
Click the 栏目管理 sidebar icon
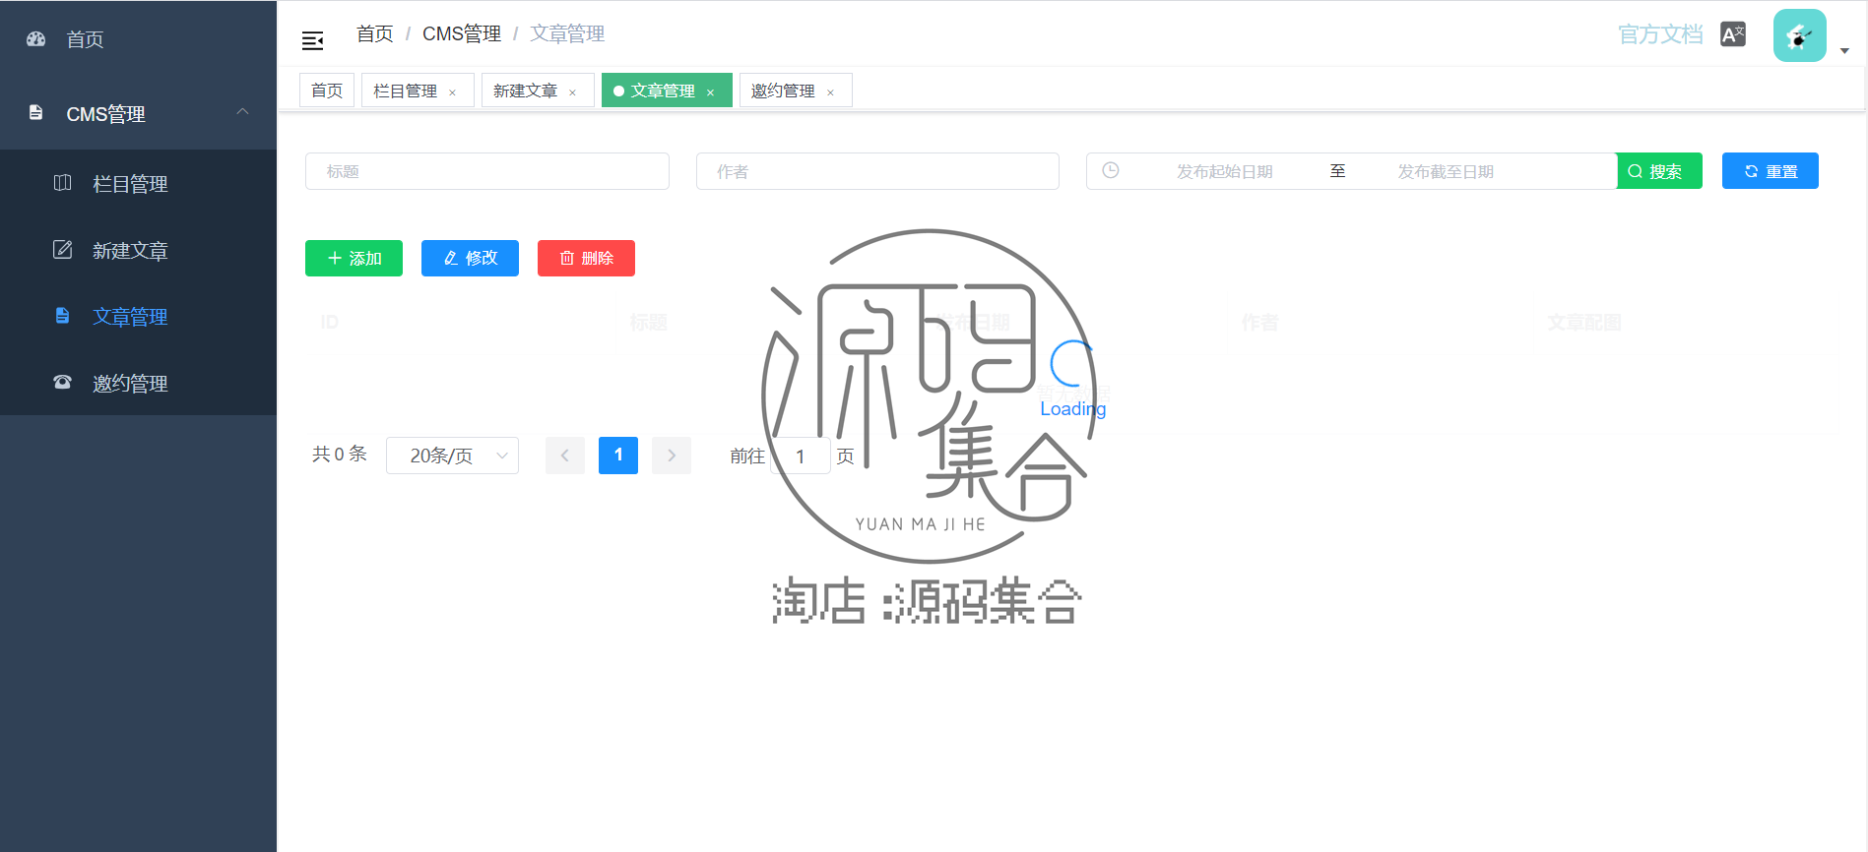pos(62,183)
